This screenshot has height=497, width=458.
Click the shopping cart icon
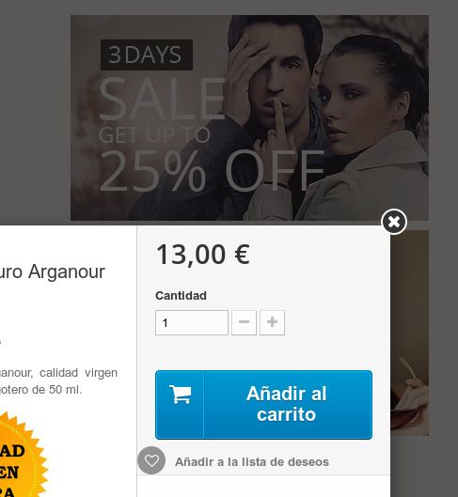click(180, 394)
